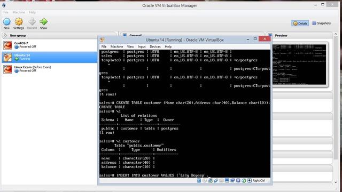Open Settings from the Manager toolbar

pos(19,22)
